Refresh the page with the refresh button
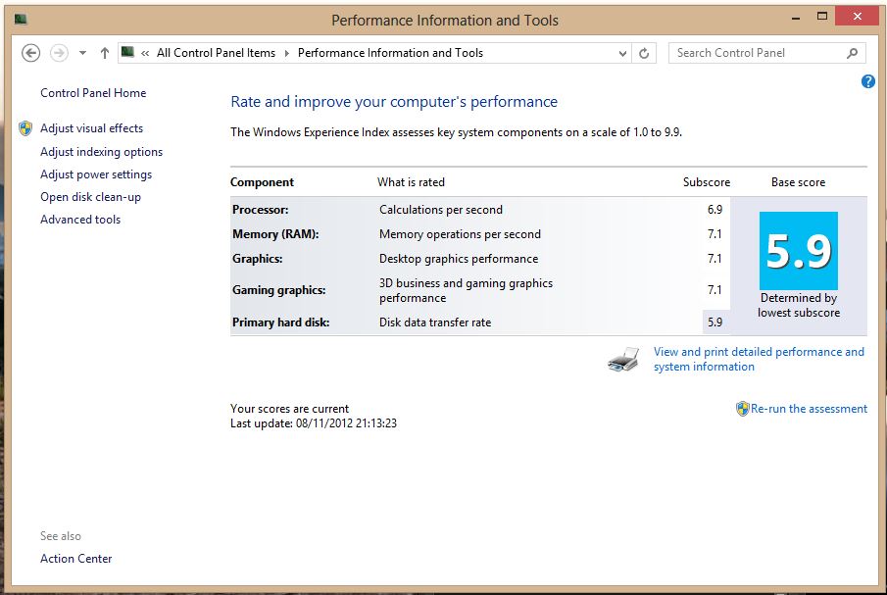The width and height of the screenshot is (887, 595). (644, 53)
